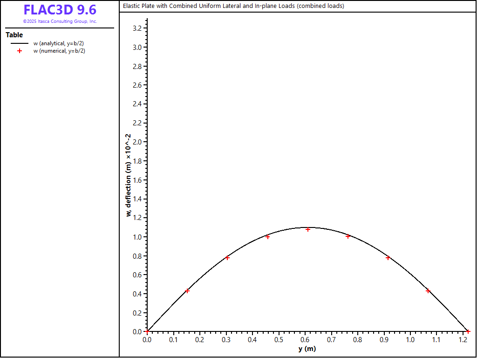Click the red marker near y = 1.07
The image size is (477, 358).
tap(428, 291)
